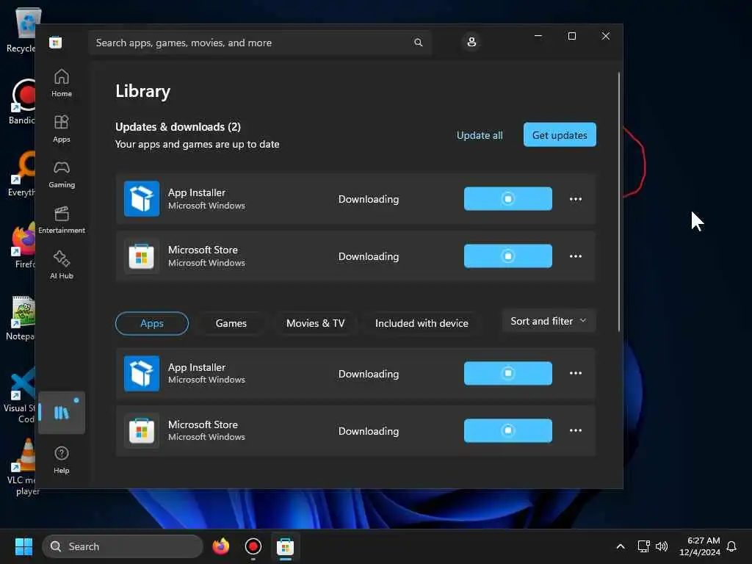Focus the Store search box

[260, 43]
